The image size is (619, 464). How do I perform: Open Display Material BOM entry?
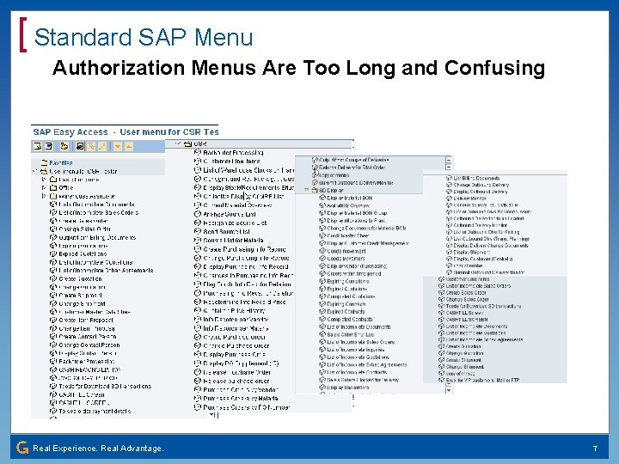349,198
